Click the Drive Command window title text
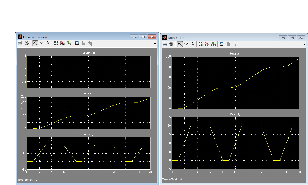This screenshot has width=308, height=185. point(35,37)
